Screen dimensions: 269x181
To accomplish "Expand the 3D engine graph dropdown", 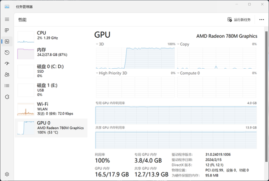I will pos(97,44).
